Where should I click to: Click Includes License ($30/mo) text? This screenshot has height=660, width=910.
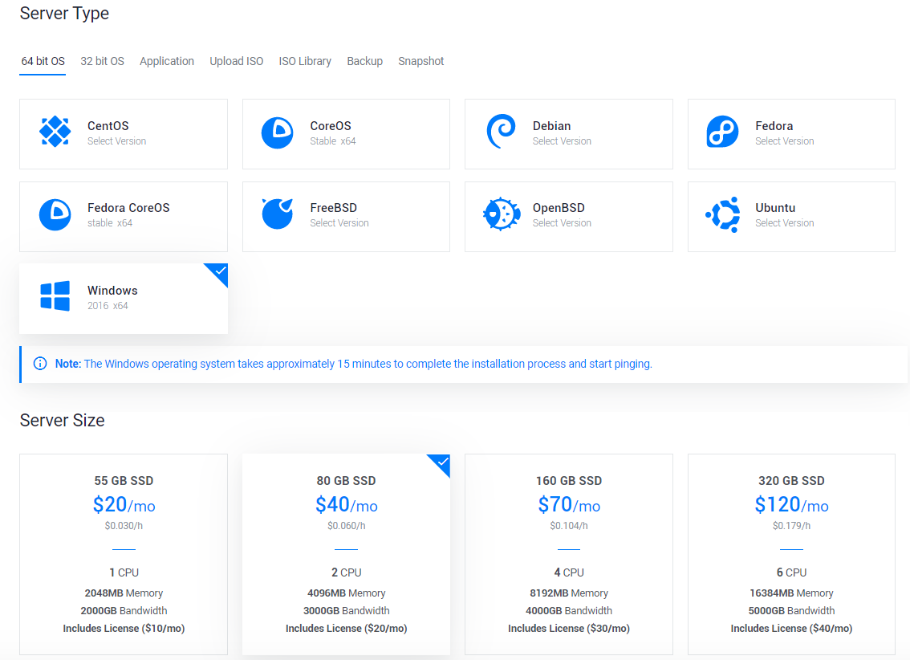569,629
